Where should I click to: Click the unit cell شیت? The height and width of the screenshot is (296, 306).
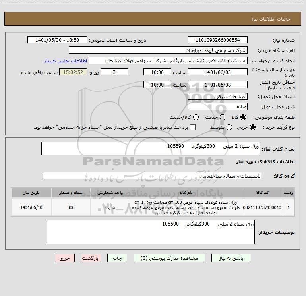(110, 207)
